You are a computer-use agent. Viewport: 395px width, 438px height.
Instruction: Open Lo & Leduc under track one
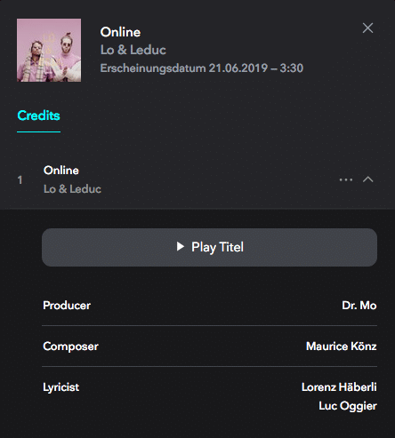[72, 189]
